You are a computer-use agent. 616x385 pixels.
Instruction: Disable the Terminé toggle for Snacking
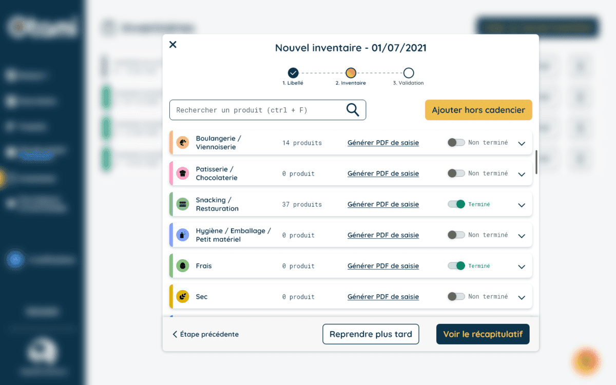pos(457,204)
